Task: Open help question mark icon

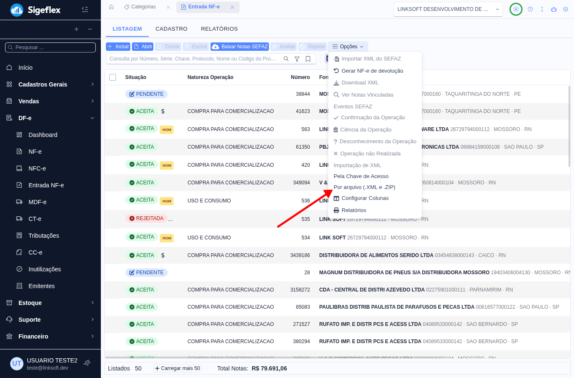Action: click(x=530, y=9)
